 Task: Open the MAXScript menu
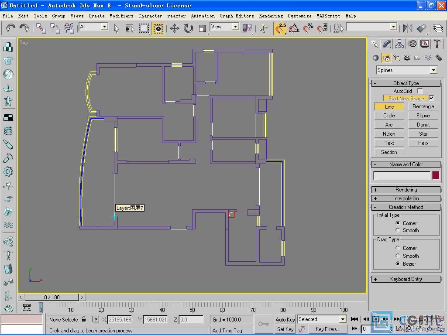328,16
